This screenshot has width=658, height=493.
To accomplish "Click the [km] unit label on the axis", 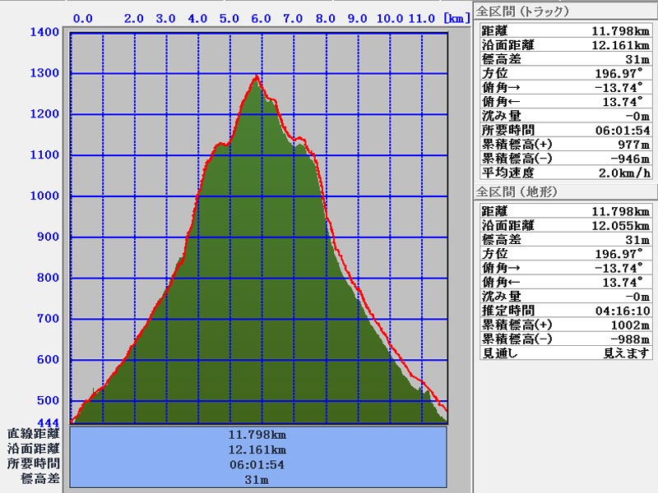I will pos(456,17).
